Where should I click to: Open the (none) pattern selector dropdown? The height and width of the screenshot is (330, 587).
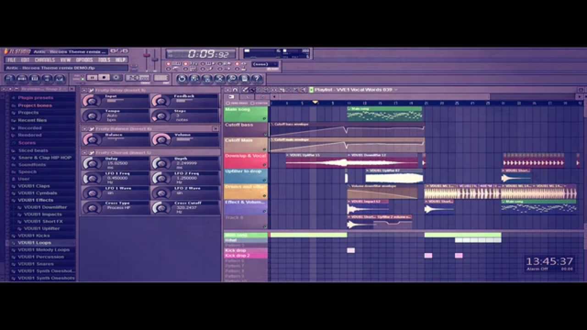[x=265, y=64]
